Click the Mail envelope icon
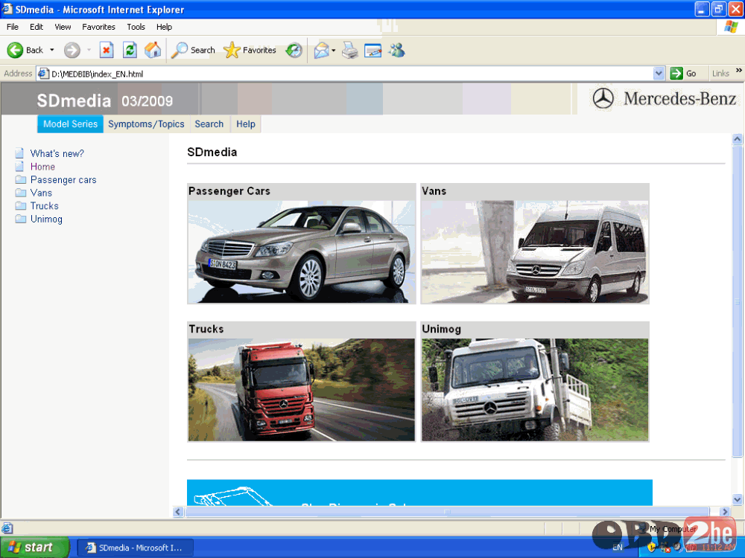This screenshot has width=745, height=558. [x=321, y=50]
